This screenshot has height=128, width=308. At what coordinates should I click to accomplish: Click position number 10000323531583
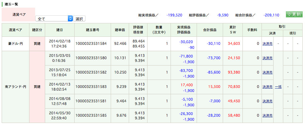pos(91,87)
